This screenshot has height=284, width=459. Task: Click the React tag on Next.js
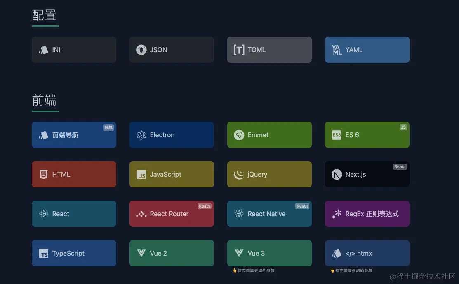[x=400, y=167]
